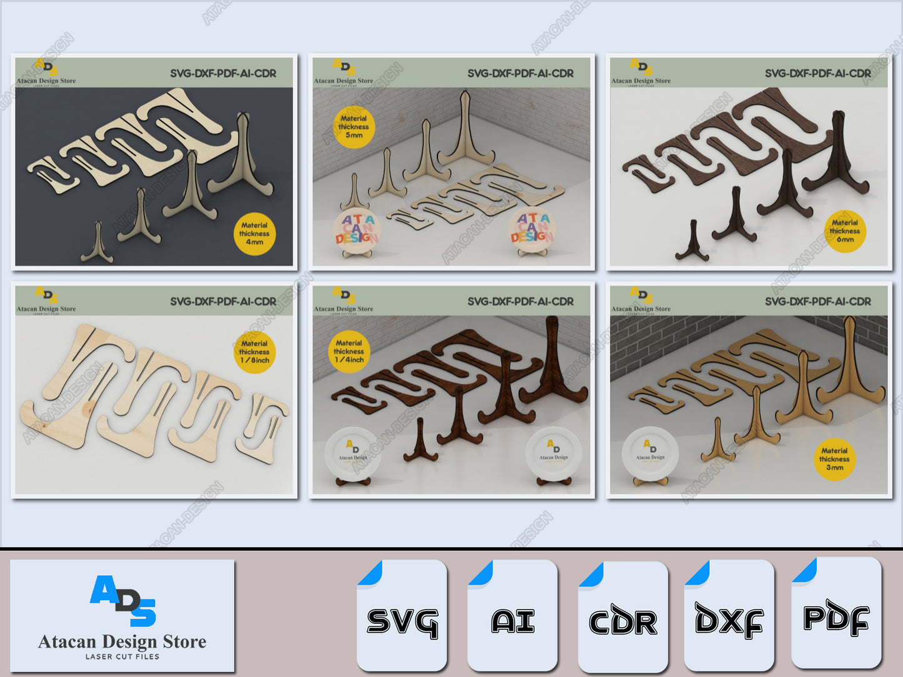Click the yellow 1/4inch thickness badge

[x=349, y=352]
